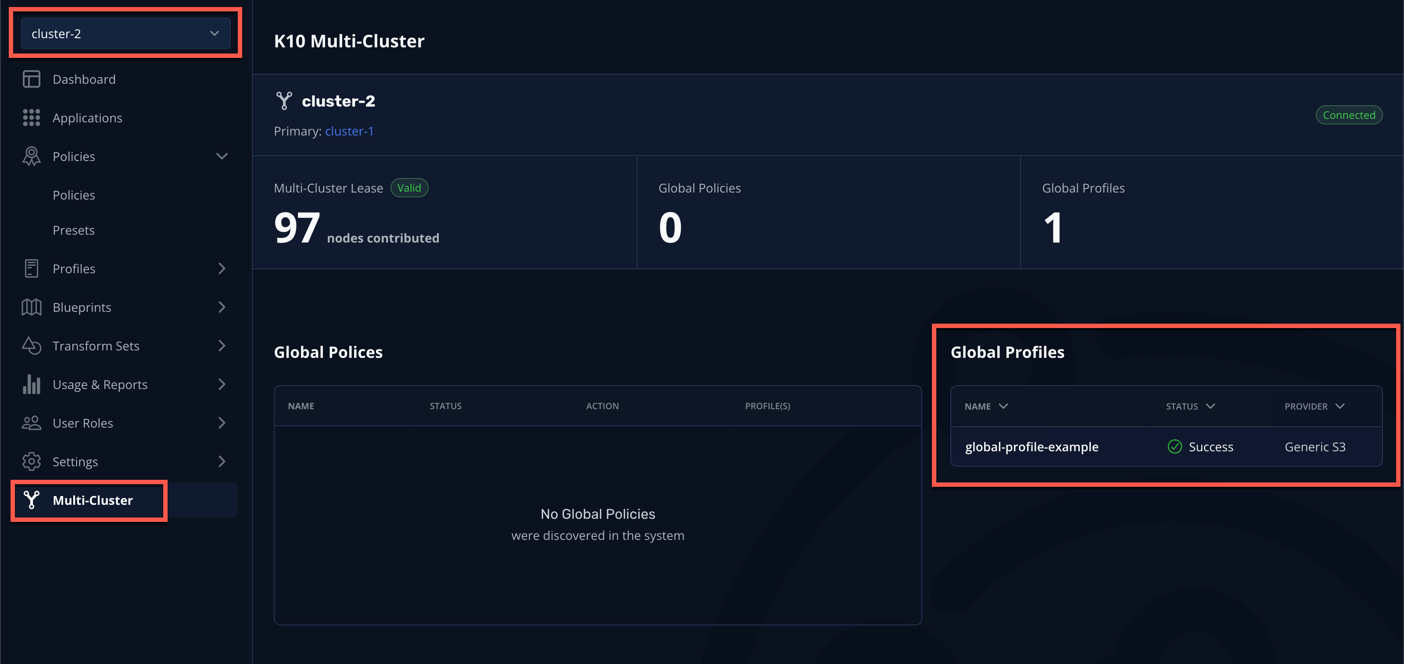Click the Applications grid icon
The image size is (1404, 664).
click(x=31, y=118)
